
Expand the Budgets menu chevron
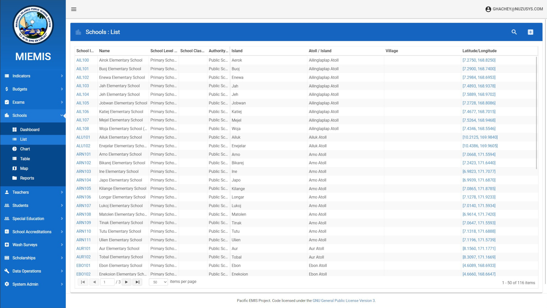(x=62, y=89)
